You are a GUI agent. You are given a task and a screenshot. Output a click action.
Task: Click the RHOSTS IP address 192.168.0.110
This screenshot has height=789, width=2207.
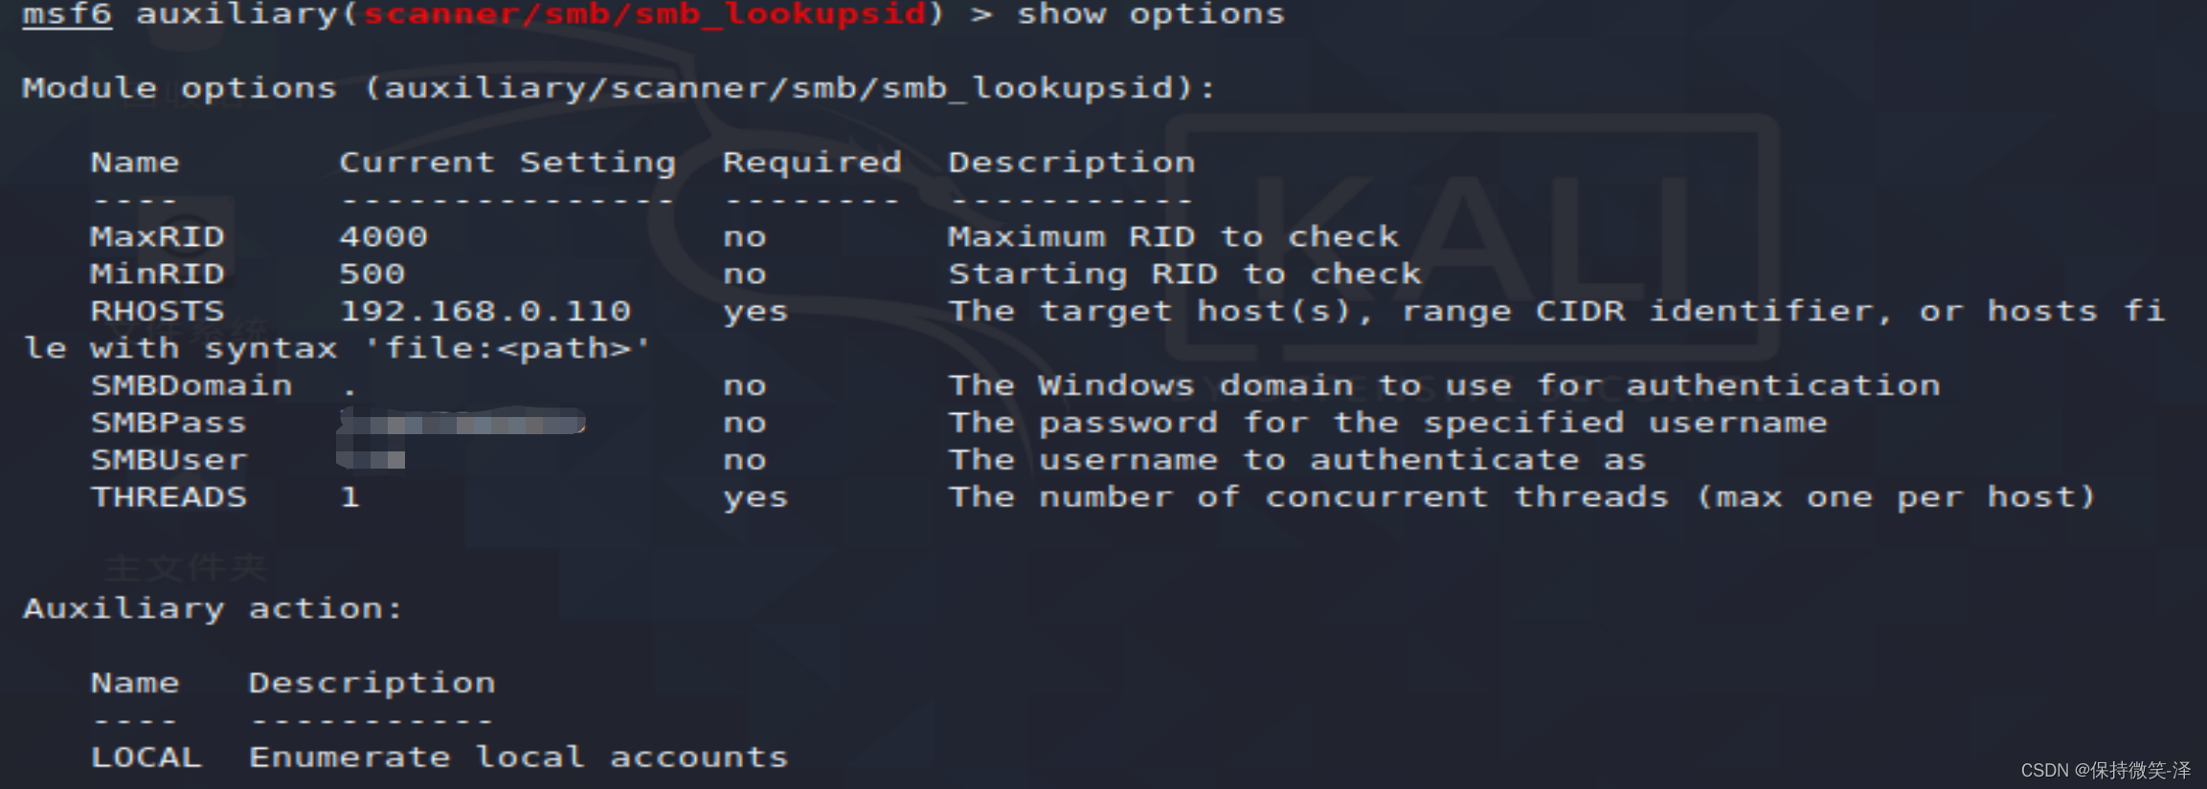click(485, 311)
